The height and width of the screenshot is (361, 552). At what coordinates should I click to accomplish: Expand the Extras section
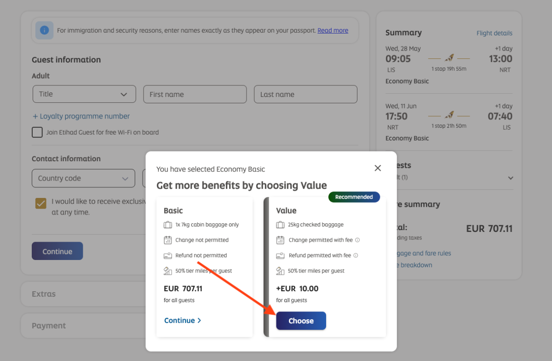[83, 294]
